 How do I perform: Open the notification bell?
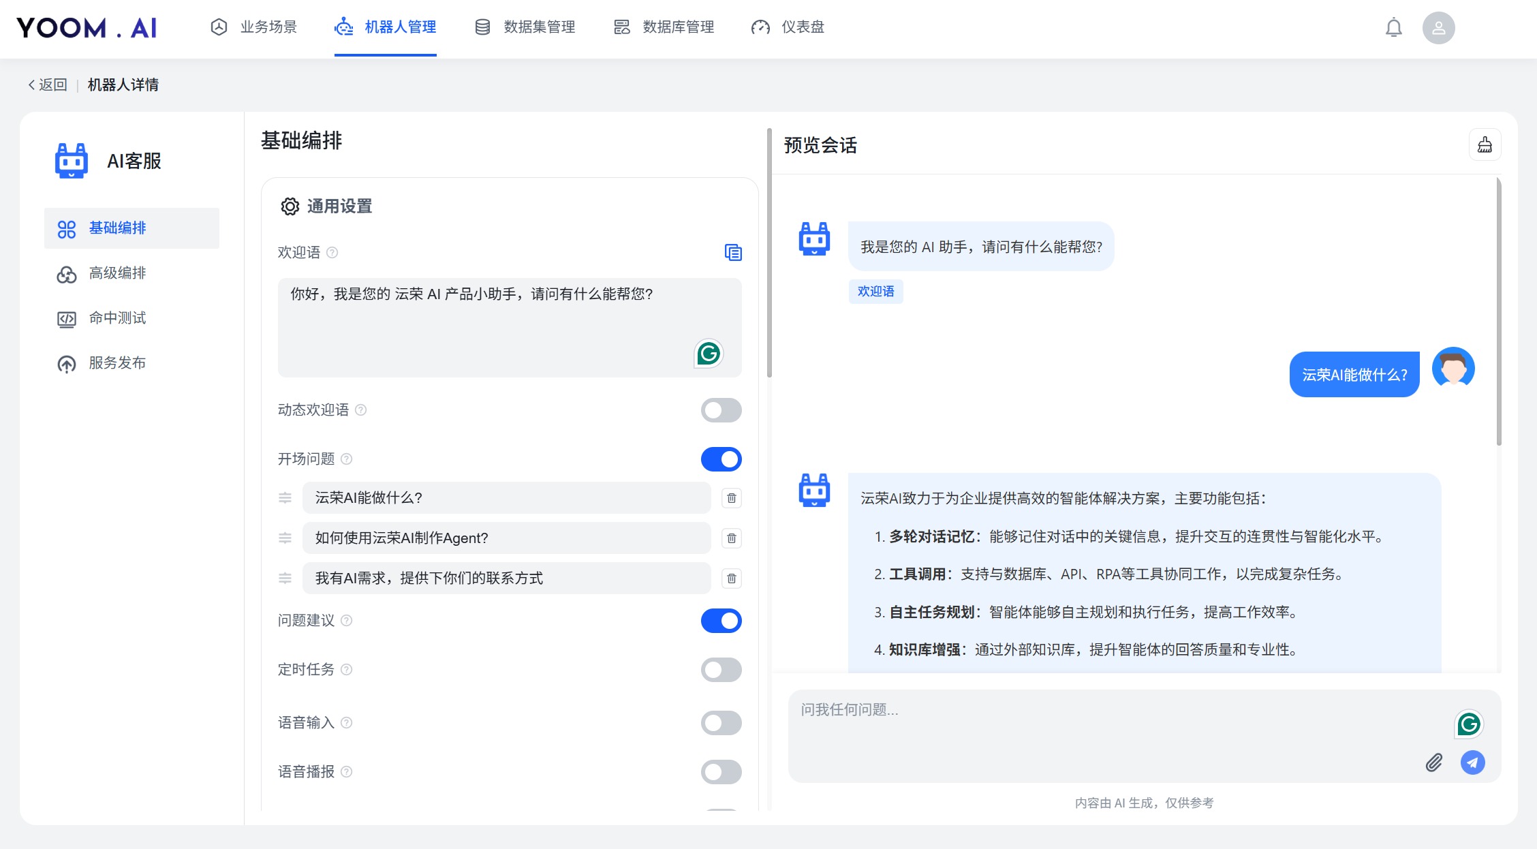pos(1393,27)
